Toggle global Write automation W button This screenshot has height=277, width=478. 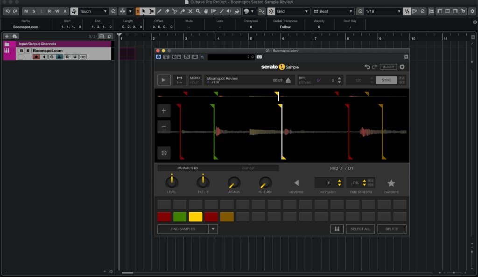(57, 11)
